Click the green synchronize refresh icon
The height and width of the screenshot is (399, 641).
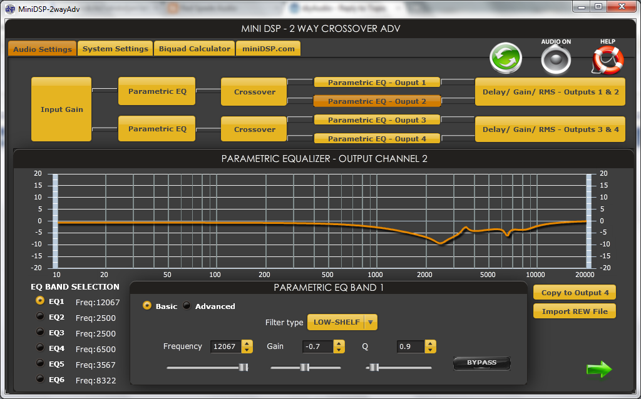(506, 58)
